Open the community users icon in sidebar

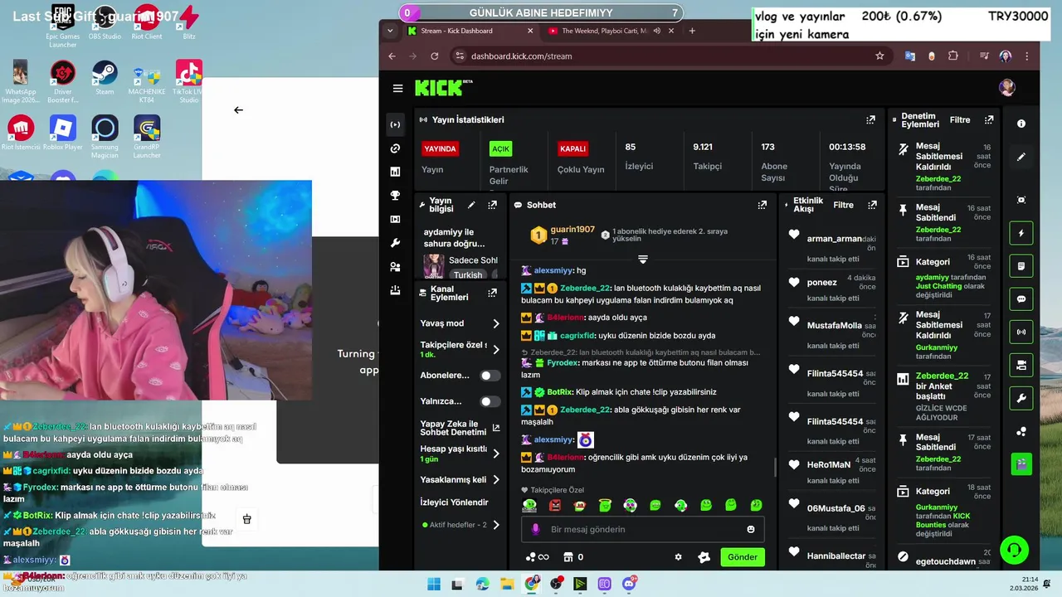(395, 267)
